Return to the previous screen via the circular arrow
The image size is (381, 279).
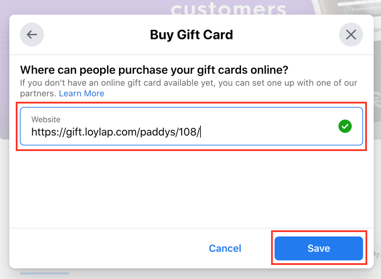tap(32, 34)
